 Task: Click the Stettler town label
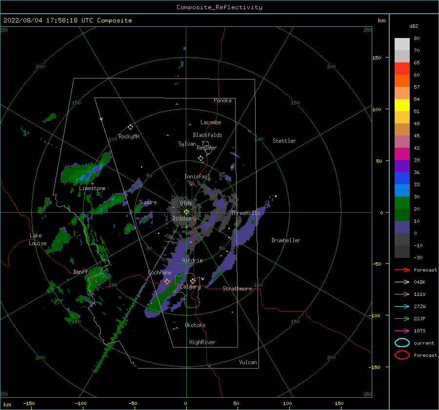pos(284,141)
